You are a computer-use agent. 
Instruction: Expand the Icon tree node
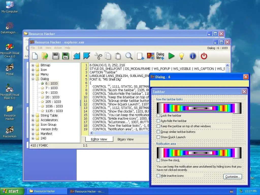[33, 70]
